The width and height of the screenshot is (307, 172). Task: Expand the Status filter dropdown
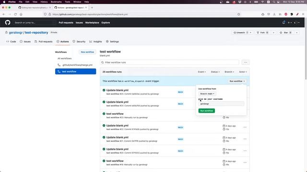[x=215, y=72]
